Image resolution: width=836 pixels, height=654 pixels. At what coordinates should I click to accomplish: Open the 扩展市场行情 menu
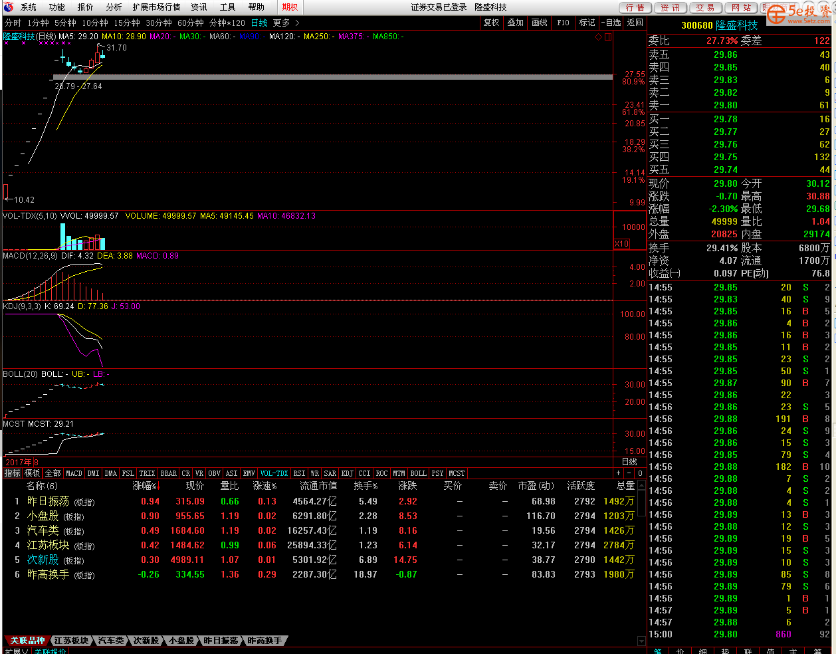point(156,7)
